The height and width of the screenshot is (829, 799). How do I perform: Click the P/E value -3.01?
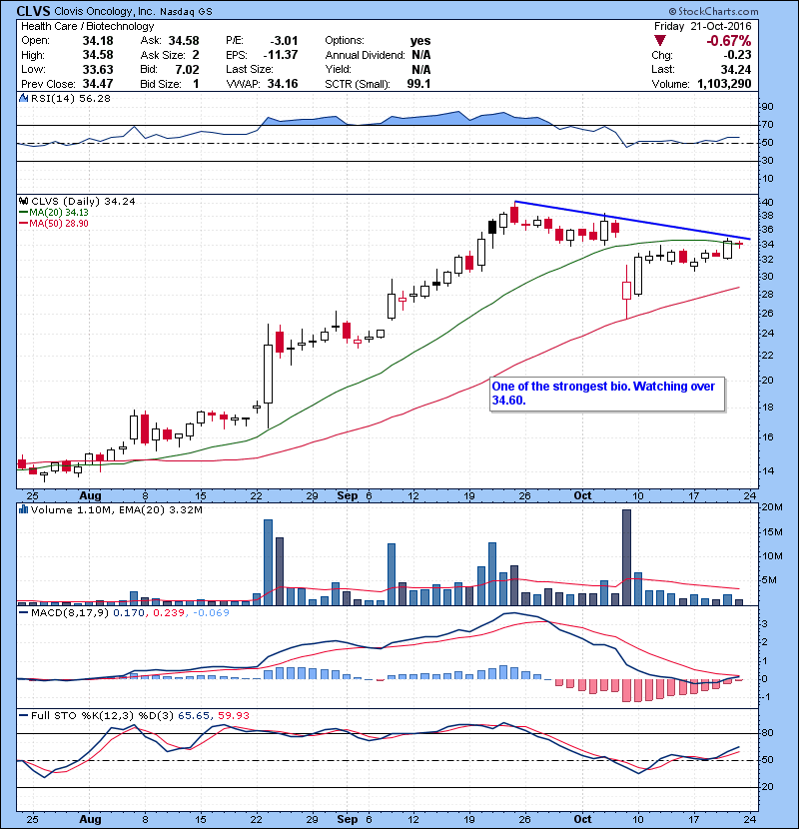pyautogui.click(x=284, y=41)
